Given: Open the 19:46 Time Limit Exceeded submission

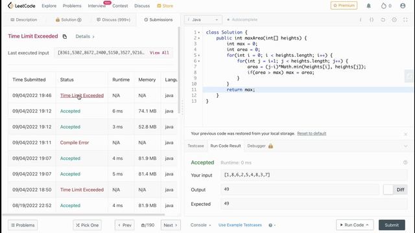Looking at the screenshot, I should point(82,95).
